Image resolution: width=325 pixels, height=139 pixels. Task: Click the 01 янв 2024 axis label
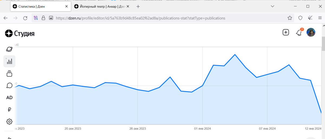click(x=202, y=128)
